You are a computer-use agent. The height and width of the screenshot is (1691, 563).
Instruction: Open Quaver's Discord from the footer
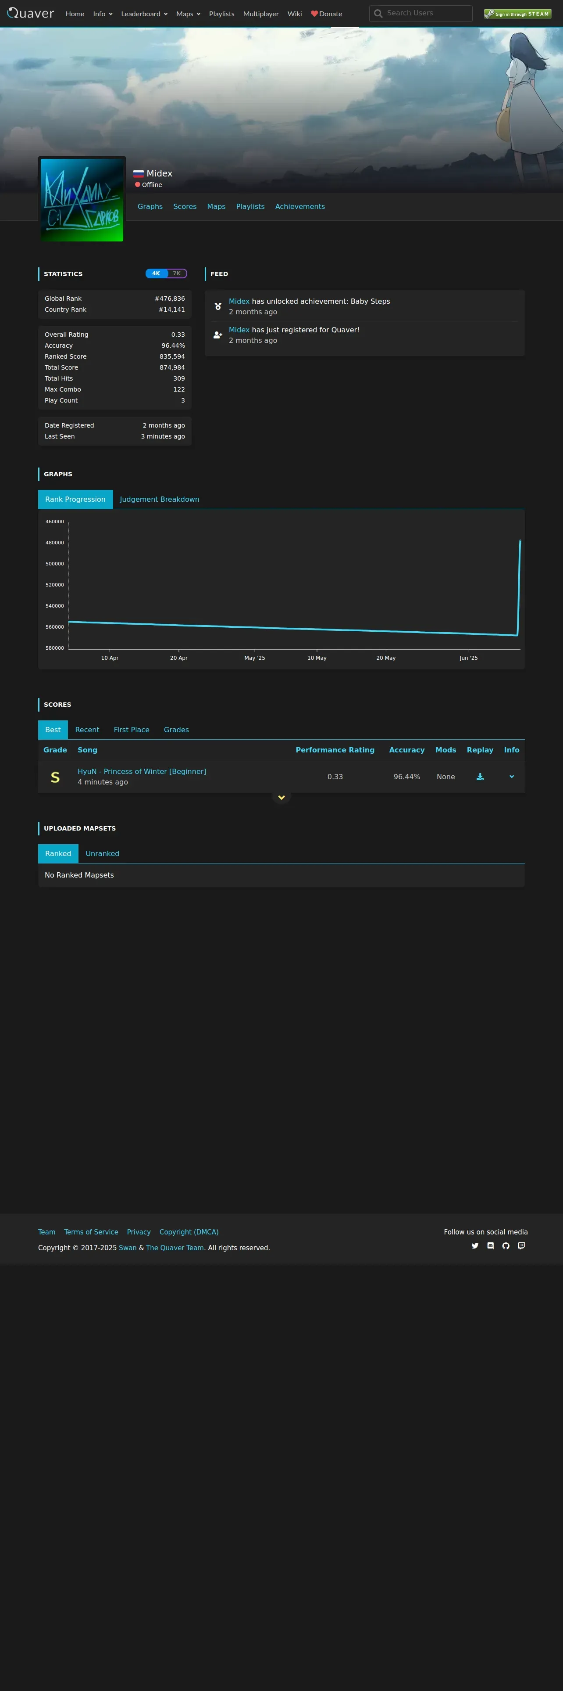coord(490,1246)
